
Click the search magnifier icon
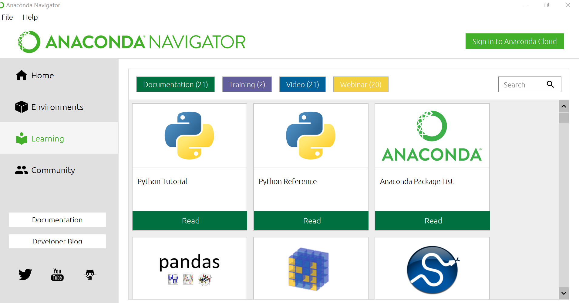point(550,84)
